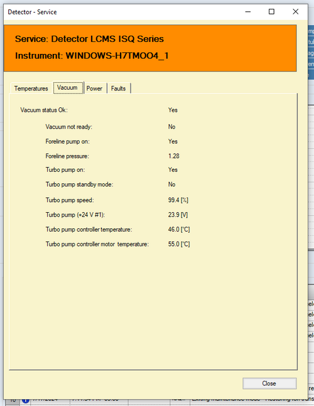314x406 pixels.
Task: Open the Power tab
Action: click(94, 88)
